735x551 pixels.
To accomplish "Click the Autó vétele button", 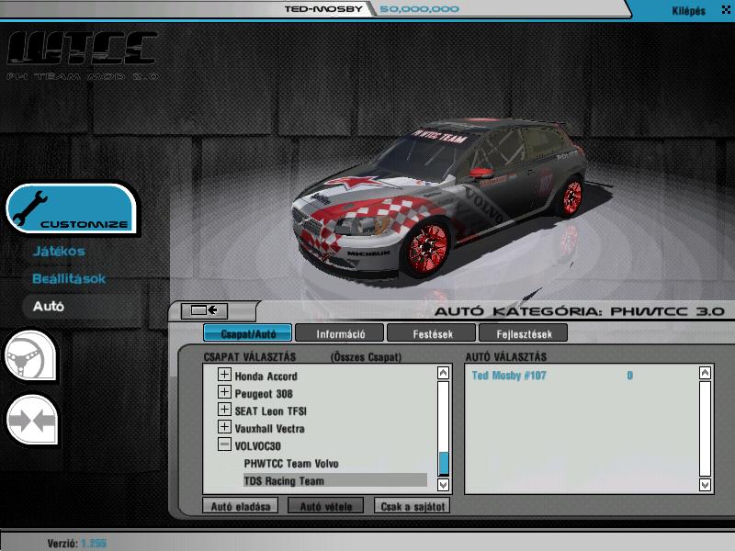I will click(x=326, y=506).
